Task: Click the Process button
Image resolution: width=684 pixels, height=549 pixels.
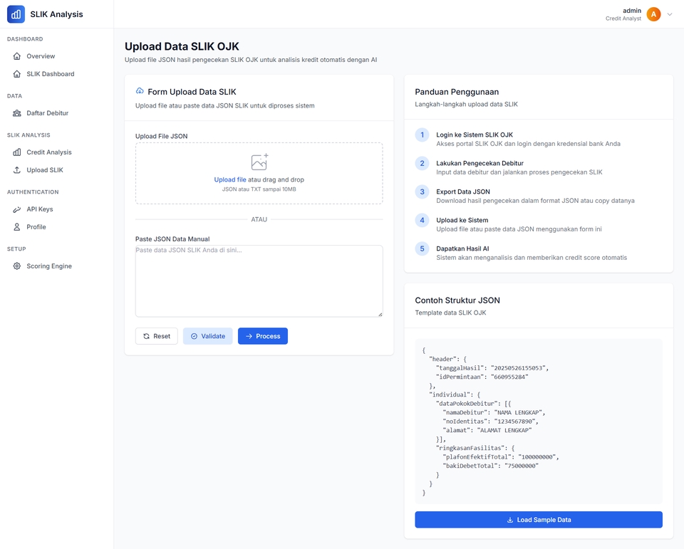Action: pyautogui.click(x=263, y=336)
